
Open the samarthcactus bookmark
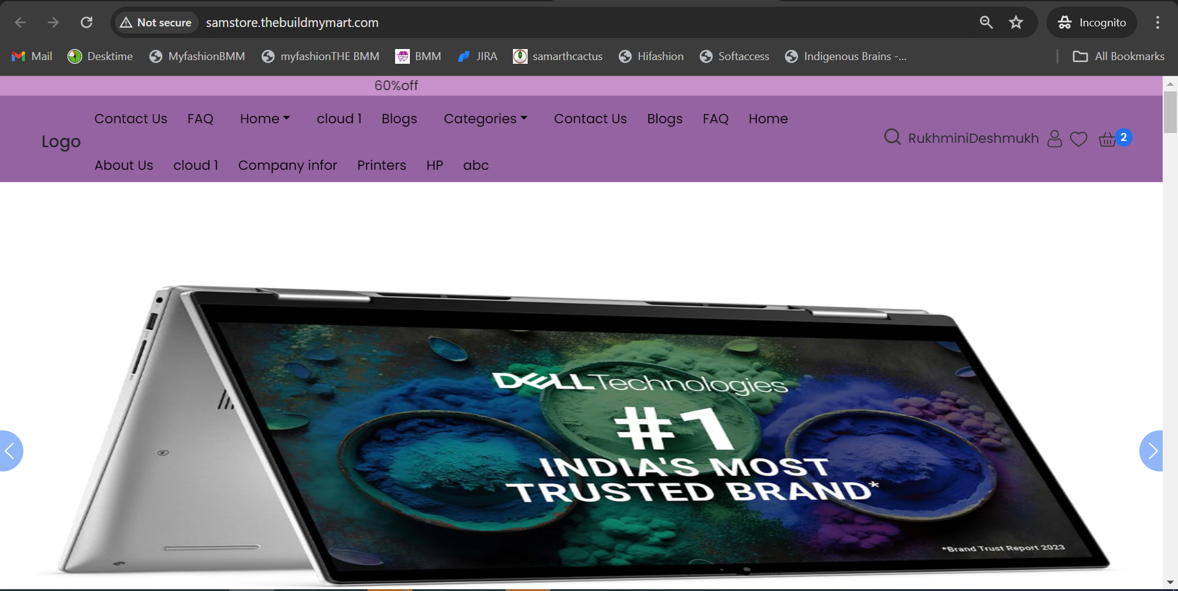558,56
